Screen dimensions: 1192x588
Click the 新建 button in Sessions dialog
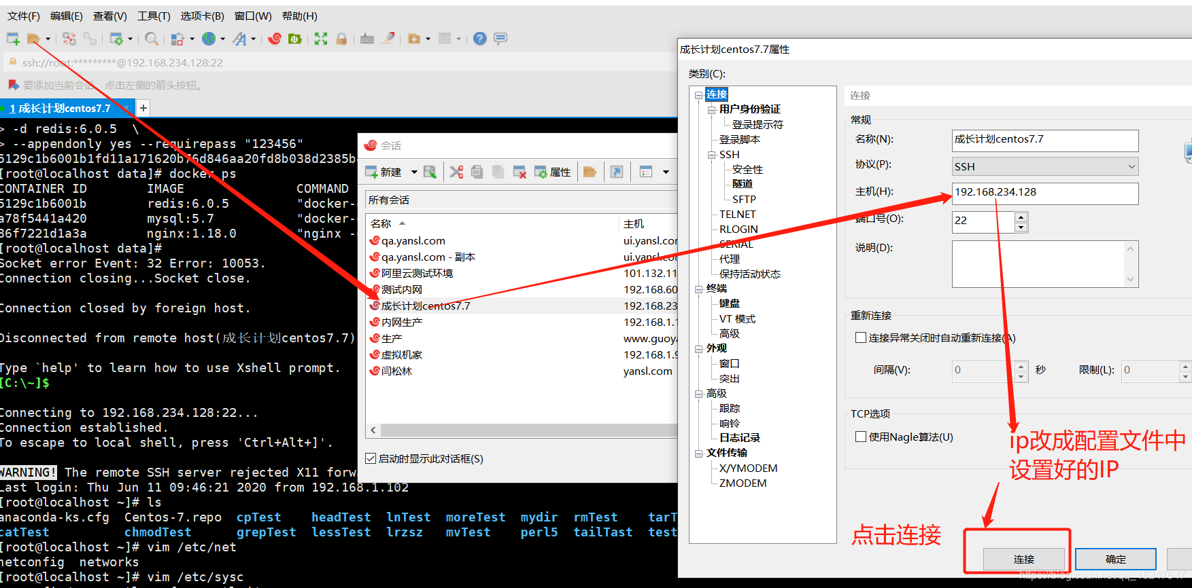[384, 172]
